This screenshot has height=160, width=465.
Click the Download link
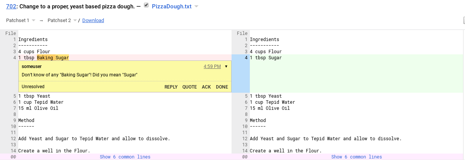click(x=93, y=21)
